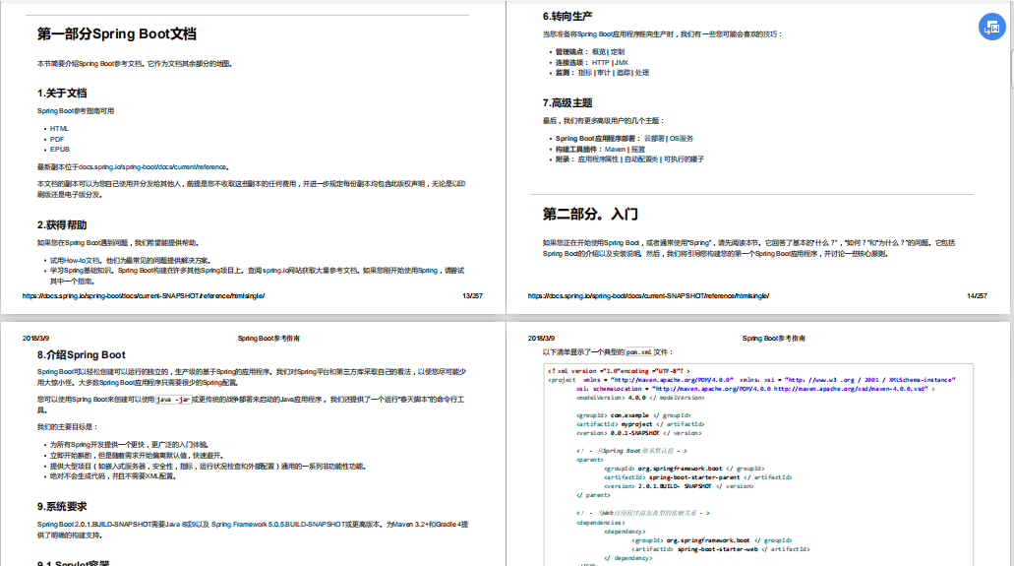Open the Maven build tool plugin link

tap(615, 149)
